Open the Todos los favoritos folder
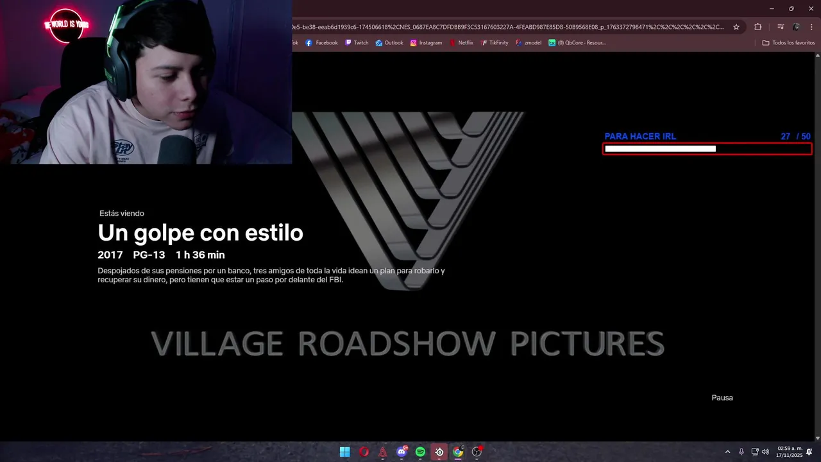The image size is (821, 462). pyautogui.click(x=788, y=43)
